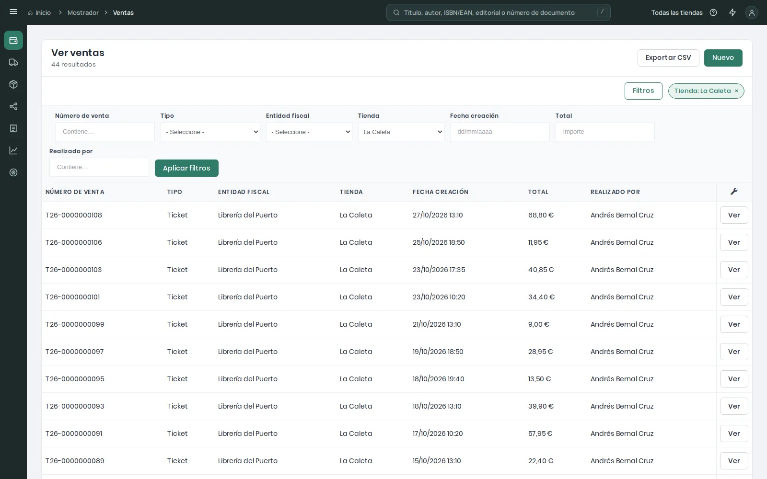The width and height of the screenshot is (767, 479).
Task: Open the box inventory sidebar icon
Action: pyautogui.click(x=13, y=84)
